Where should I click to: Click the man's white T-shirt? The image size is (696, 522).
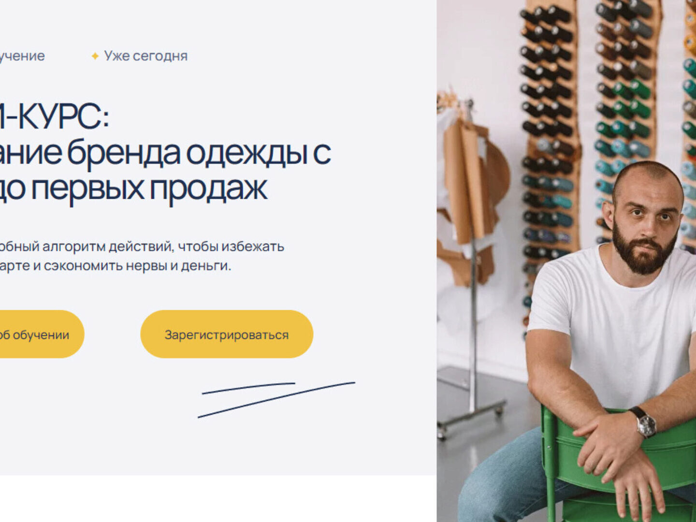tap(611, 329)
